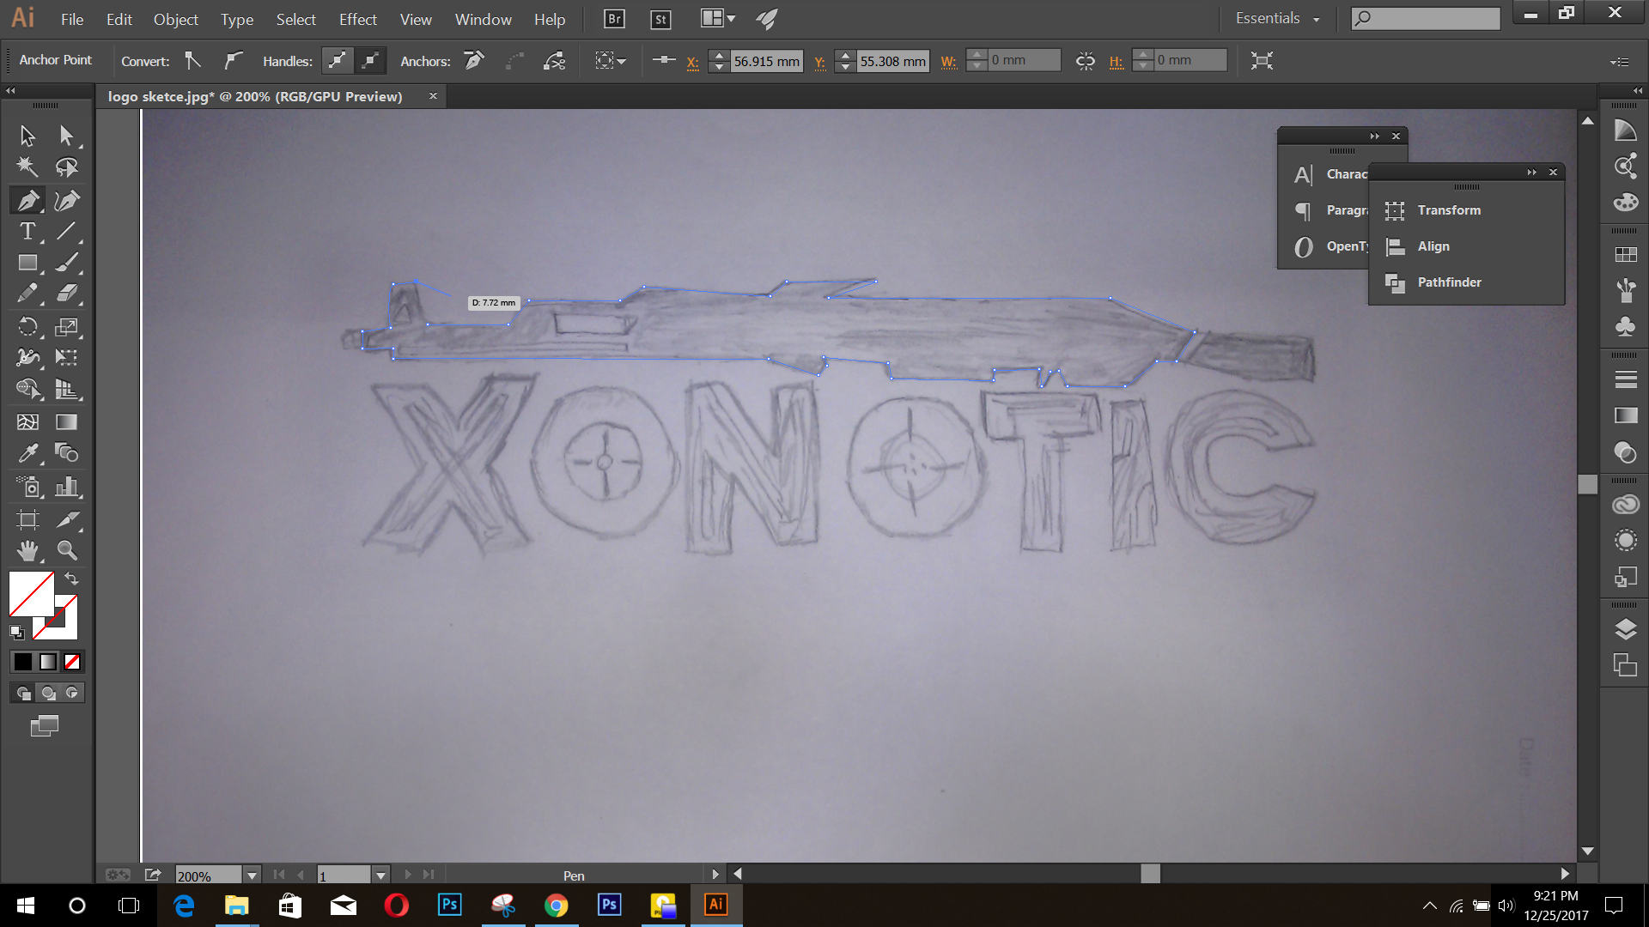Click the X coordinate input field

766,61
